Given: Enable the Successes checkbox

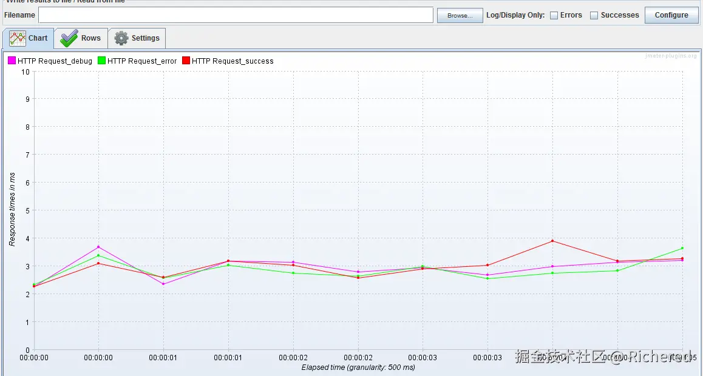Looking at the screenshot, I should tap(594, 15).
